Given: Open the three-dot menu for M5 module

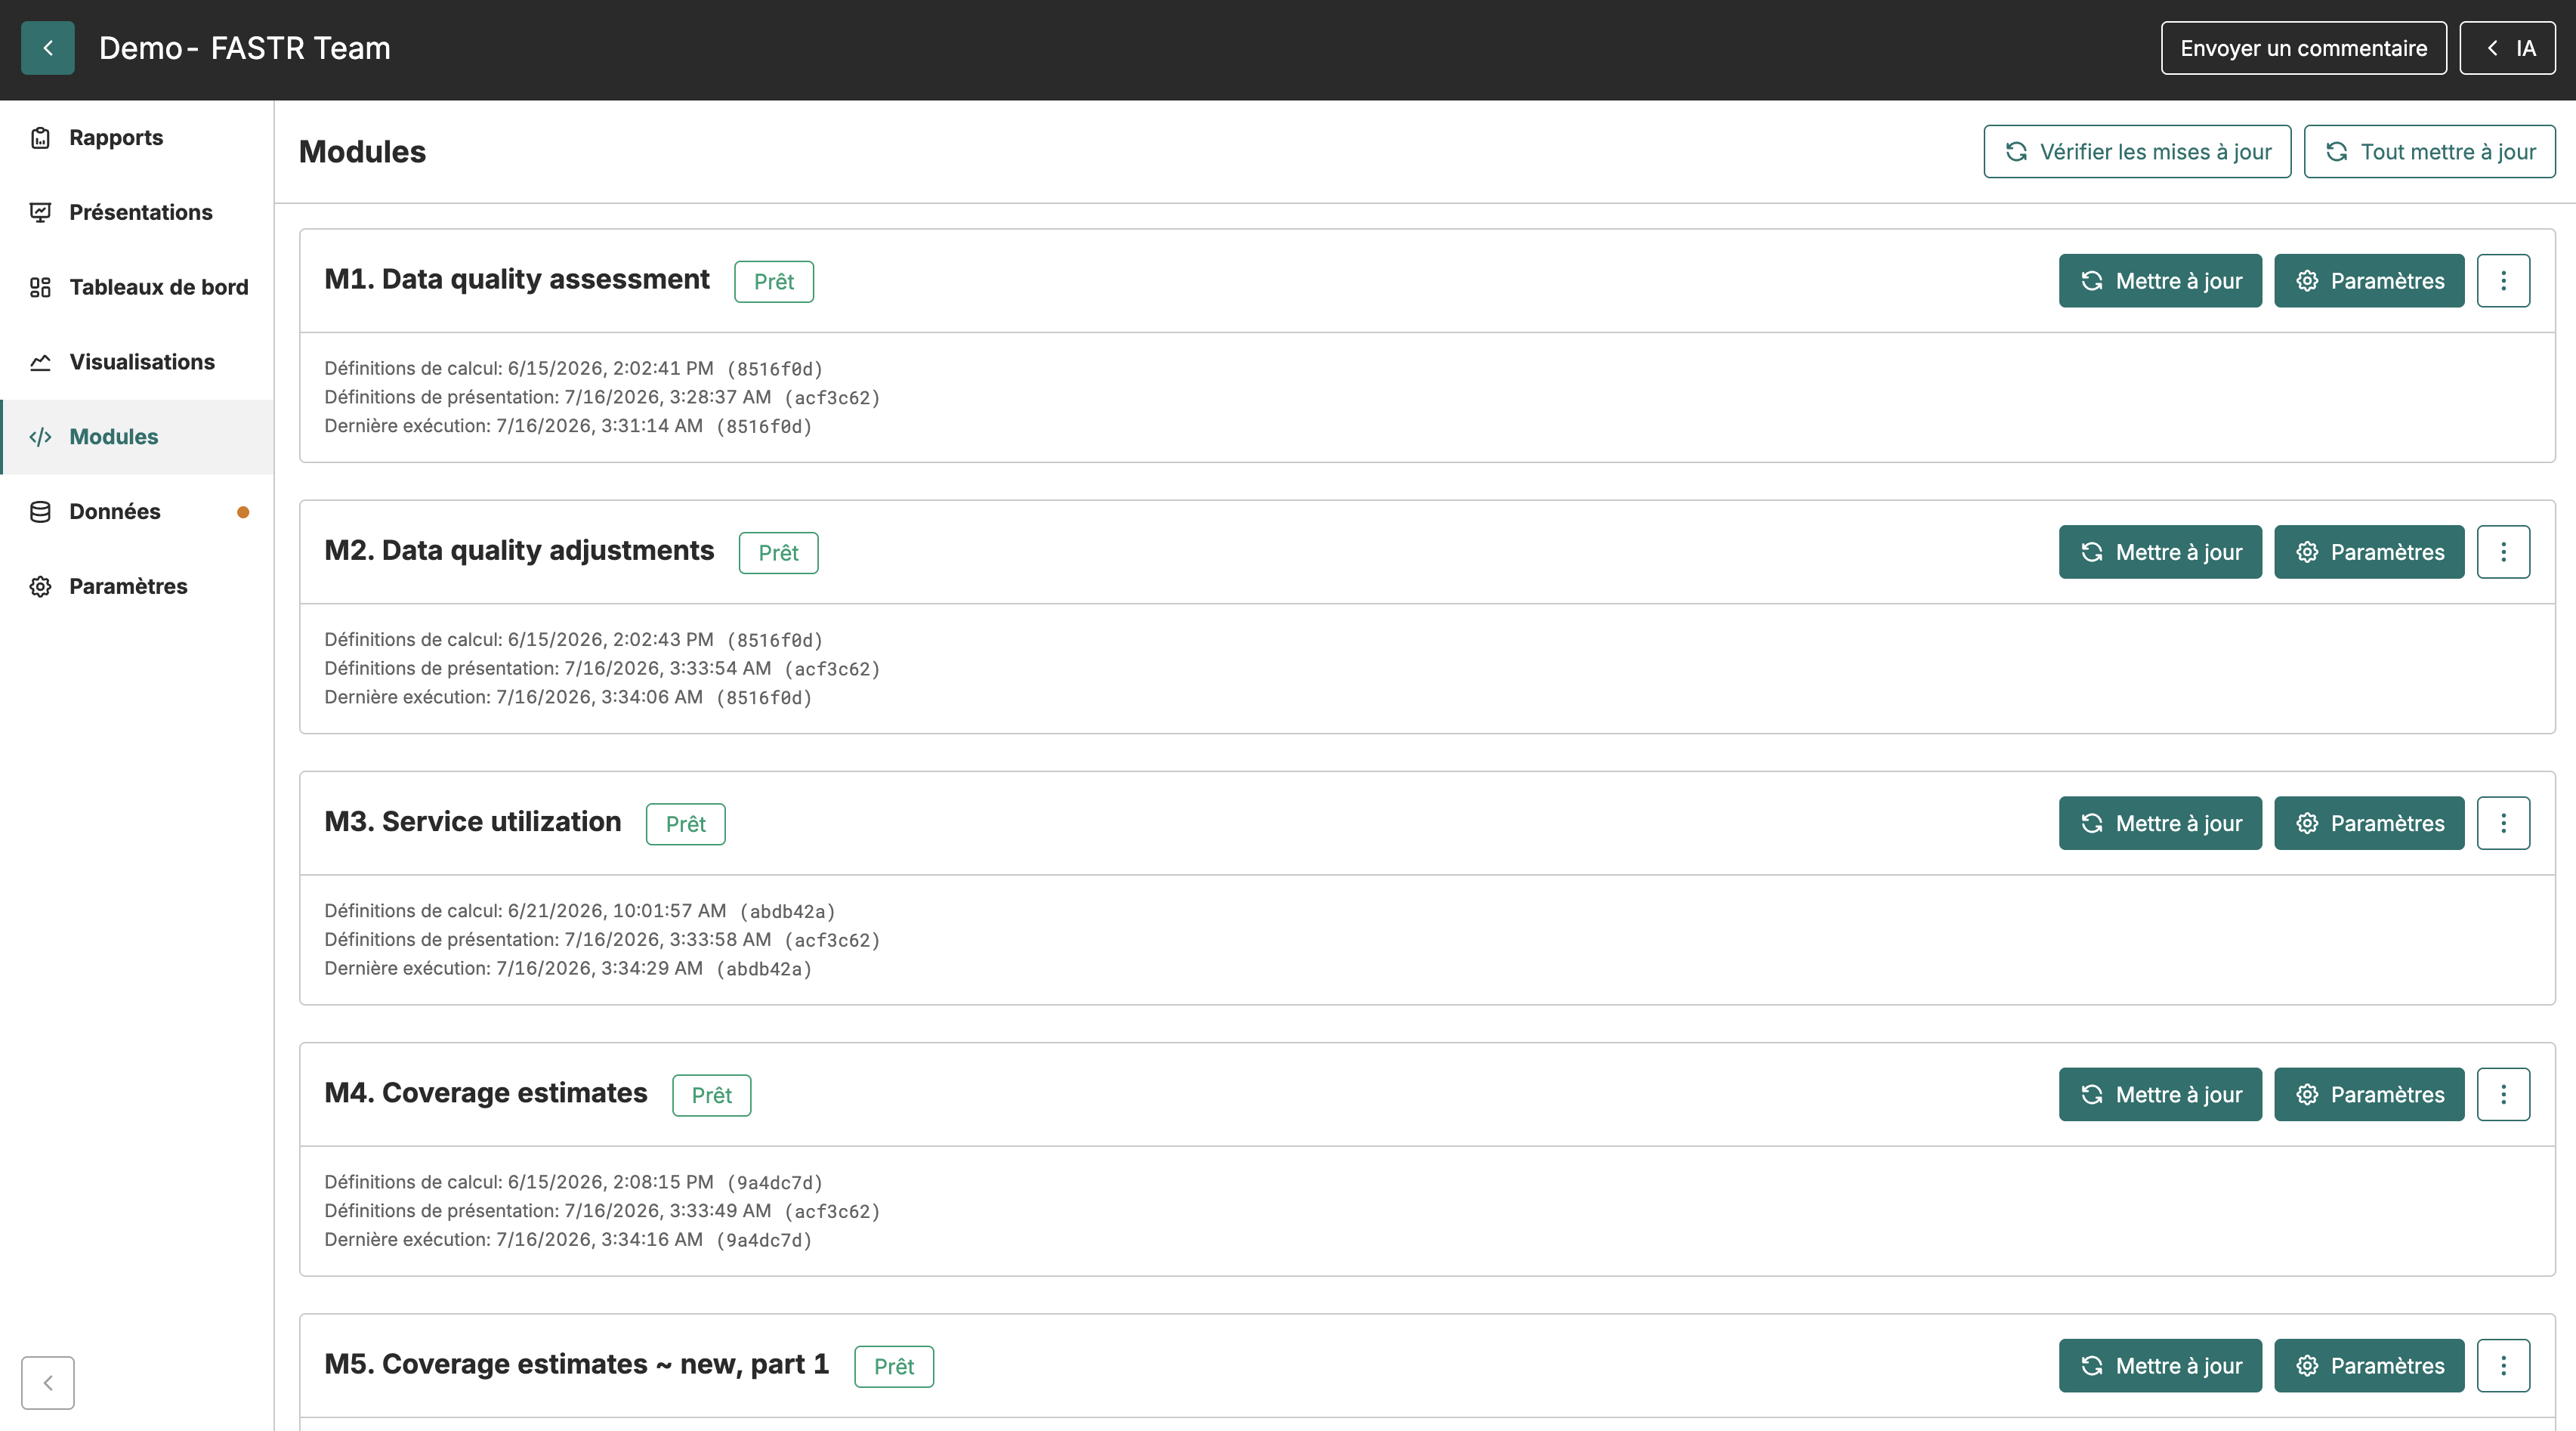Looking at the screenshot, I should click(2504, 1366).
